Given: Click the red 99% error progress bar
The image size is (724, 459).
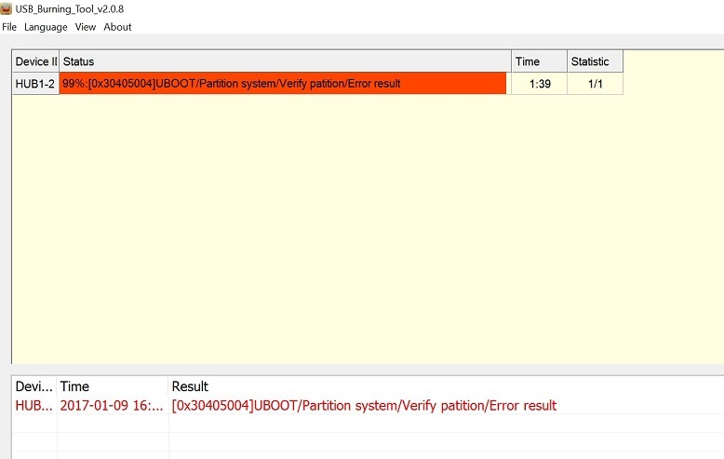Looking at the screenshot, I should [283, 84].
